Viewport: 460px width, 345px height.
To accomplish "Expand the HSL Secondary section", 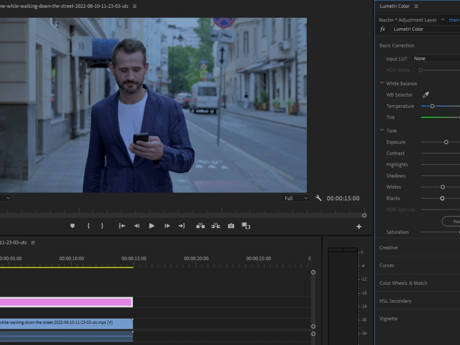I will point(395,301).
